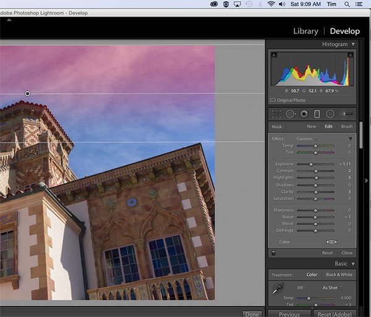
Task: Activate the Red Eye Correction tool
Action: click(x=304, y=114)
